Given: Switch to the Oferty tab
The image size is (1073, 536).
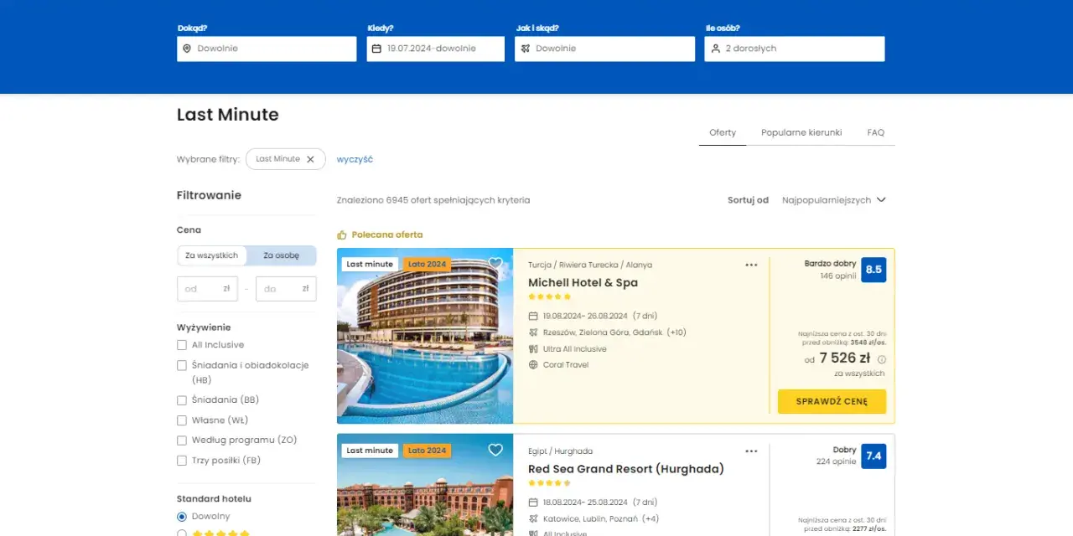Looking at the screenshot, I should click(x=723, y=132).
